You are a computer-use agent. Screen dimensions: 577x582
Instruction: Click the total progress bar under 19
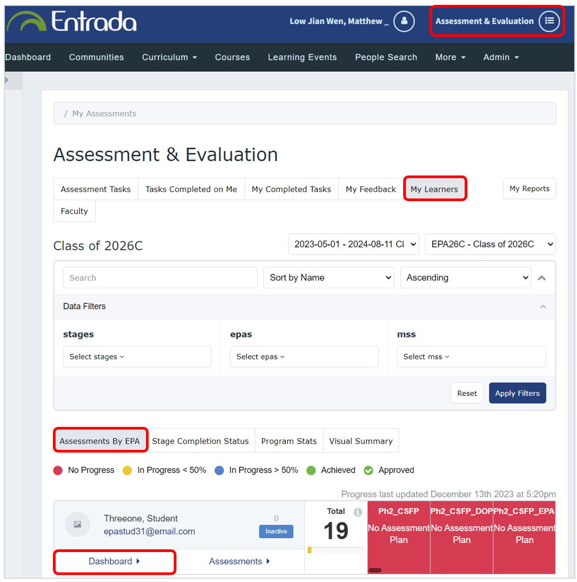pyautogui.click(x=335, y=550)
